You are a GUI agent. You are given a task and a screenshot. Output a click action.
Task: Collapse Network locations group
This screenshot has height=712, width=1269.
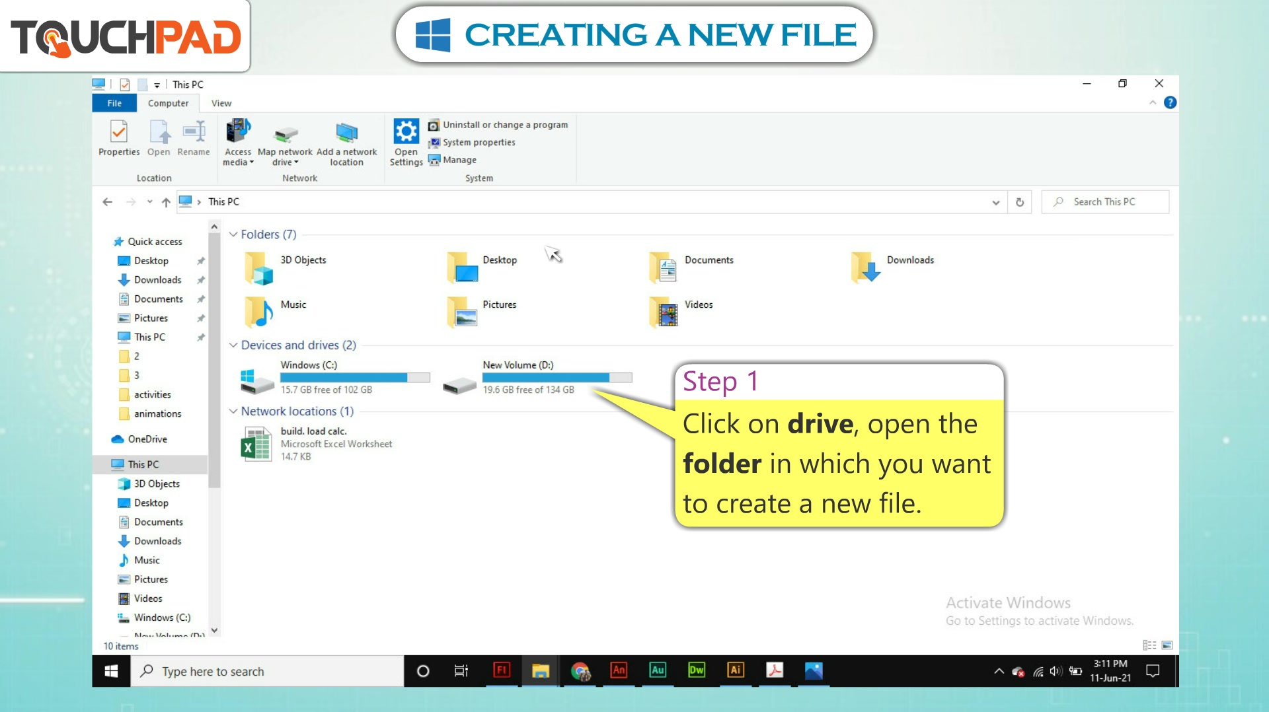[233, 411]
